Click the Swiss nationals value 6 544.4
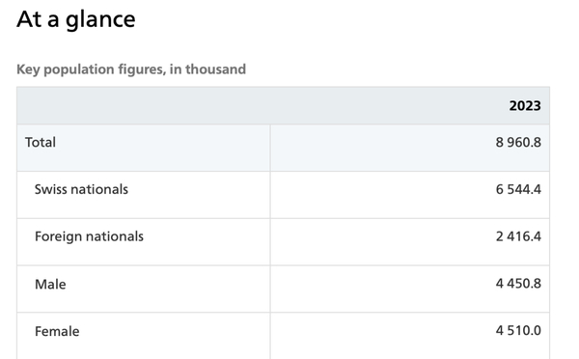The height and width of the screenshot is (359, 579). click(x=518, y=189)
